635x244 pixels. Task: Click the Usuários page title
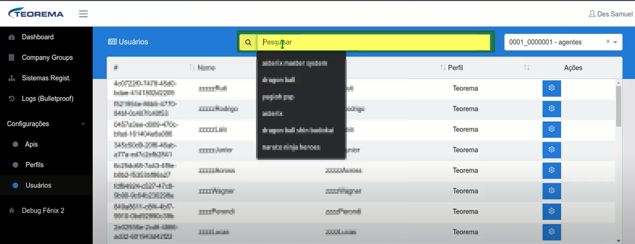coord(128,42)
